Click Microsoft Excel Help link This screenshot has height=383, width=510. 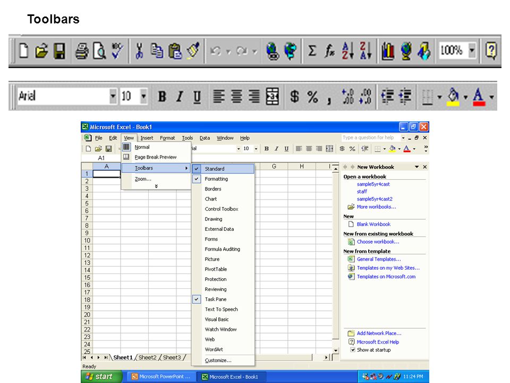pos(378,342)
